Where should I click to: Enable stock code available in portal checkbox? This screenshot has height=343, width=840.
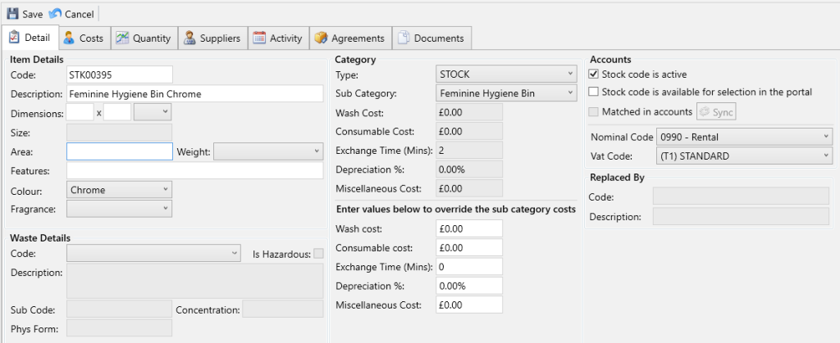pos(594,92)
